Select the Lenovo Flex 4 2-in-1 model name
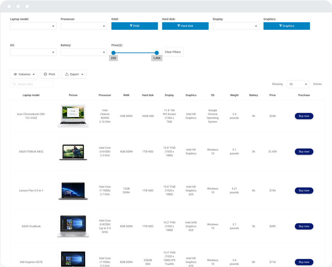Viewport: 332px width, 267px height. pyautogui.click(x=31, y=190)
